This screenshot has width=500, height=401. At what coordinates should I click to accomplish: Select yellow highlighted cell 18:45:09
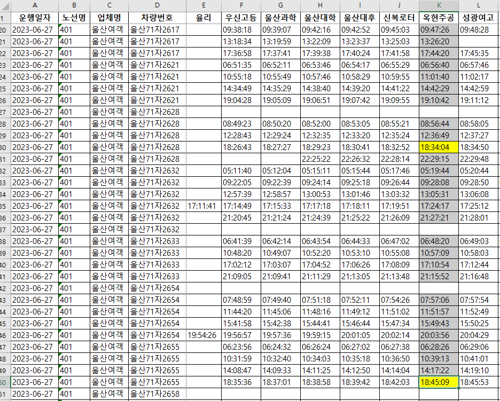coord(438,382)
